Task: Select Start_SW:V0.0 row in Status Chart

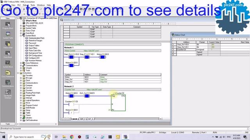Action: 211,45
